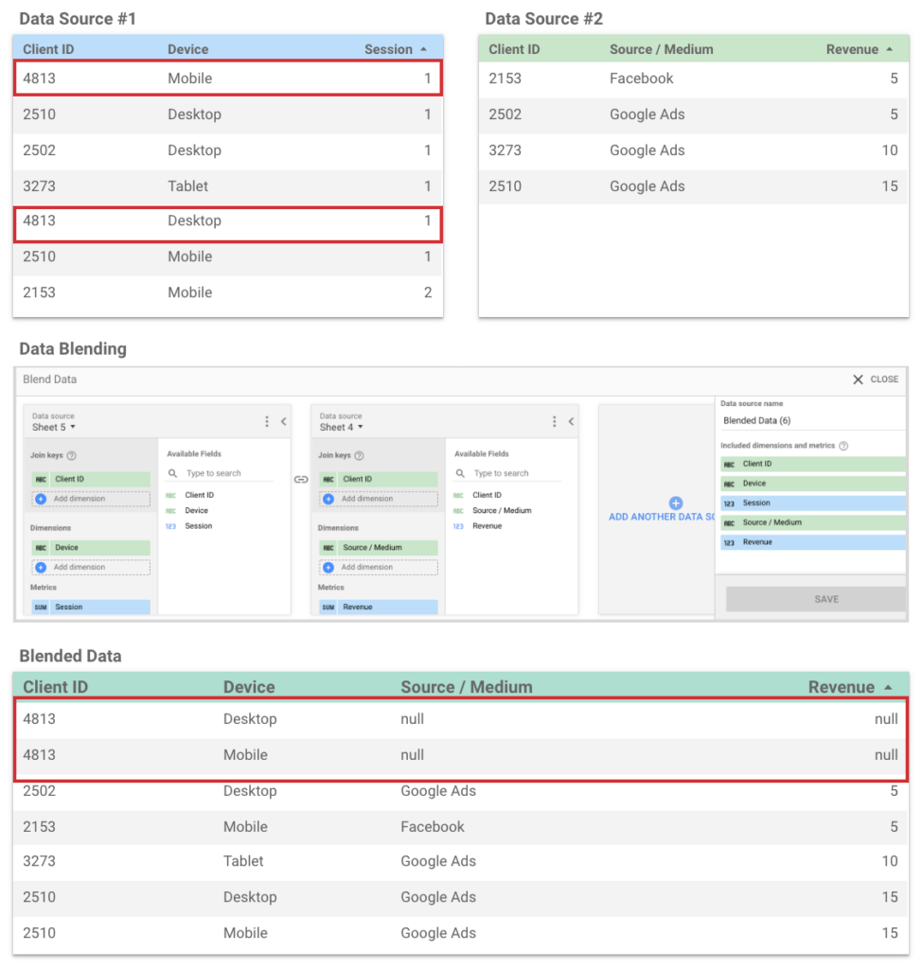
Task: Click the Join keys help icon in Sheet 4
Action: pyautogui.click(x=360, y=456)
